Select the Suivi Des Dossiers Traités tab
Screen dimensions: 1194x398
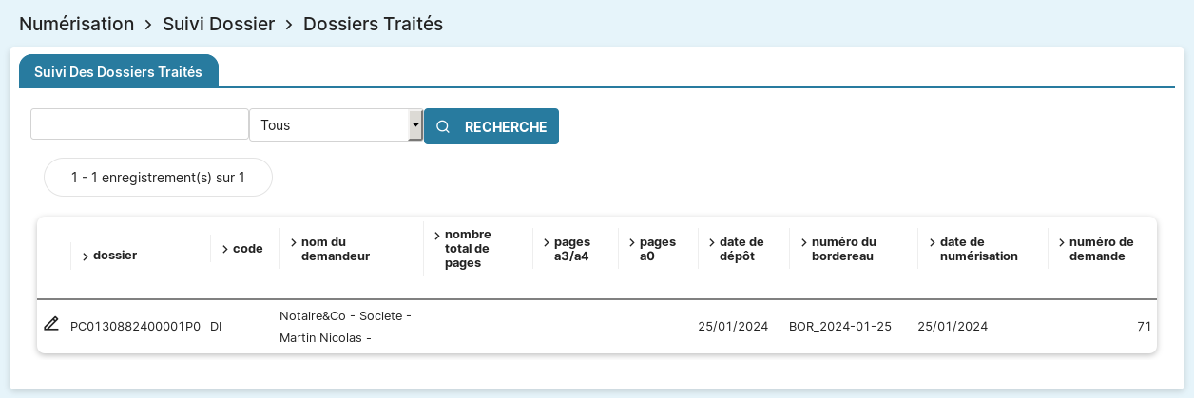[x=118, y=71]
